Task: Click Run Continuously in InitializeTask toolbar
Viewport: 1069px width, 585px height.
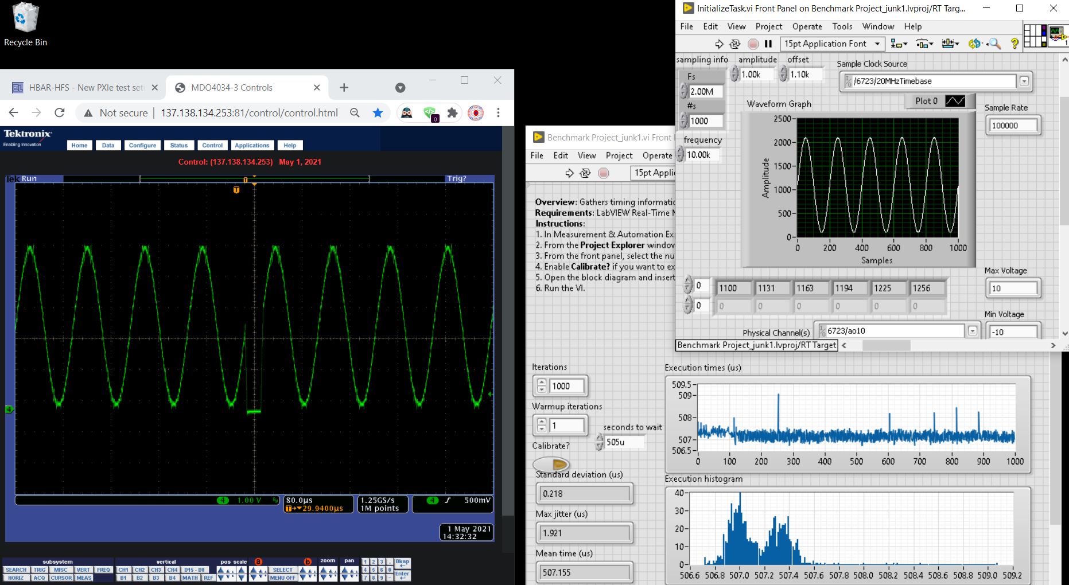Action: click(x=735, y=44)
